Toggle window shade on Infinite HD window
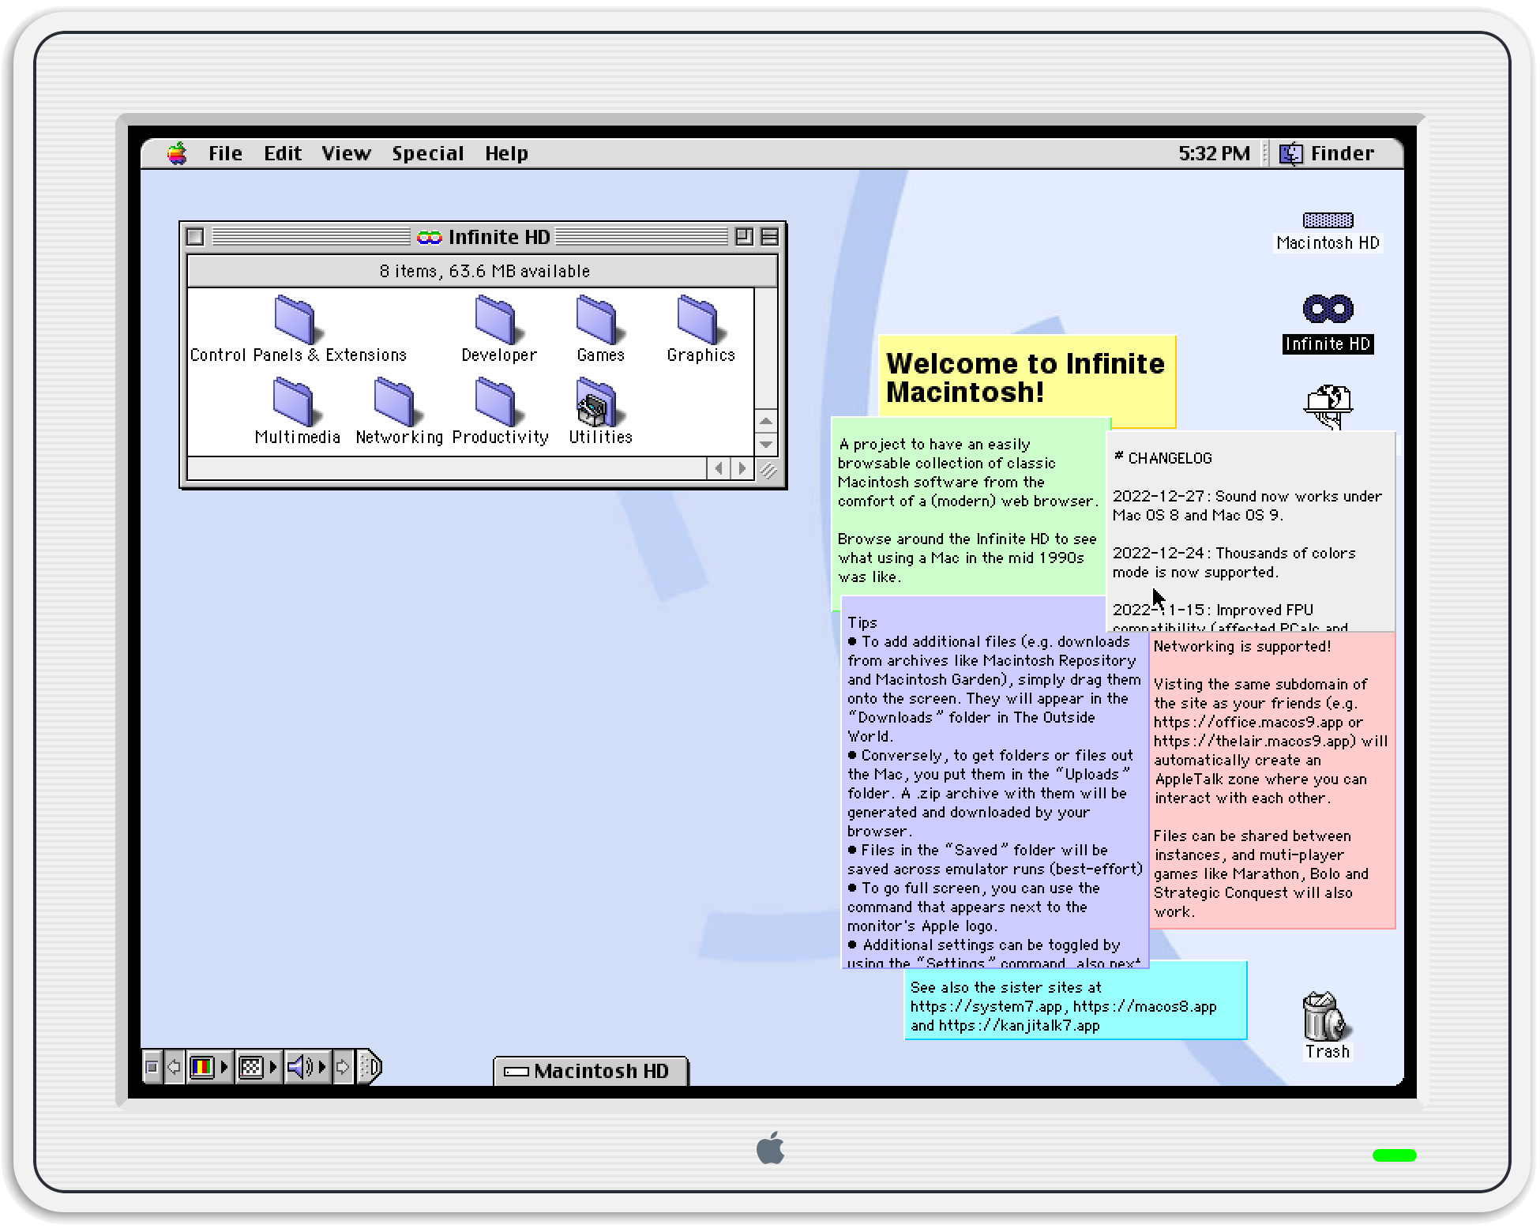Viewport: 1540px width, 1232px height. tap(769, 237)
